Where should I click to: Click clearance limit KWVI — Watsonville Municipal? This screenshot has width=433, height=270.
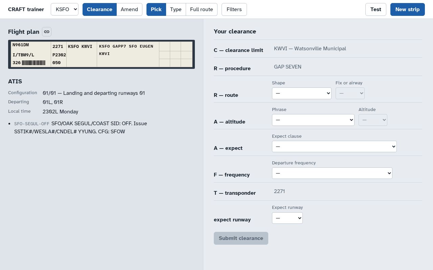point(310,49)
